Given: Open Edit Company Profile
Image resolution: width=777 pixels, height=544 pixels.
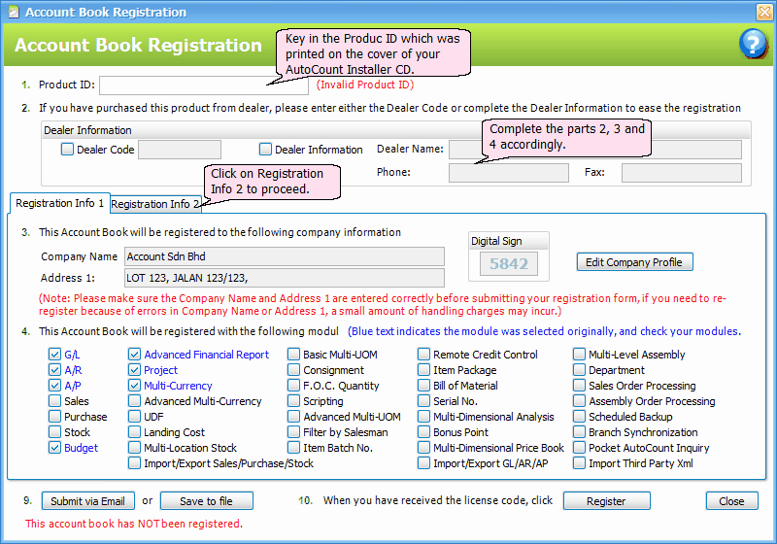Looking at the screenshot, I should (634, 262).
